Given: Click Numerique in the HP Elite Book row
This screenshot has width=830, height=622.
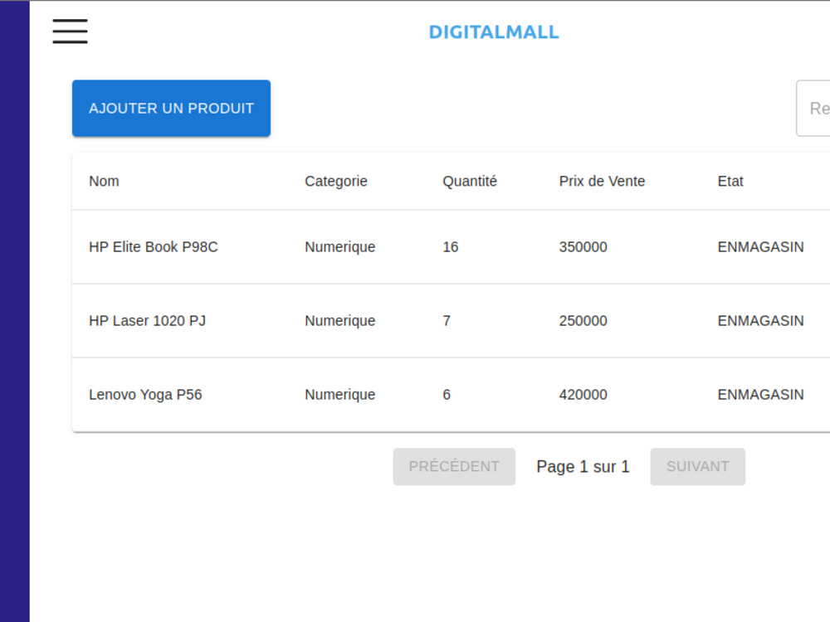Looking at the screenshot, I should (339, 247).
